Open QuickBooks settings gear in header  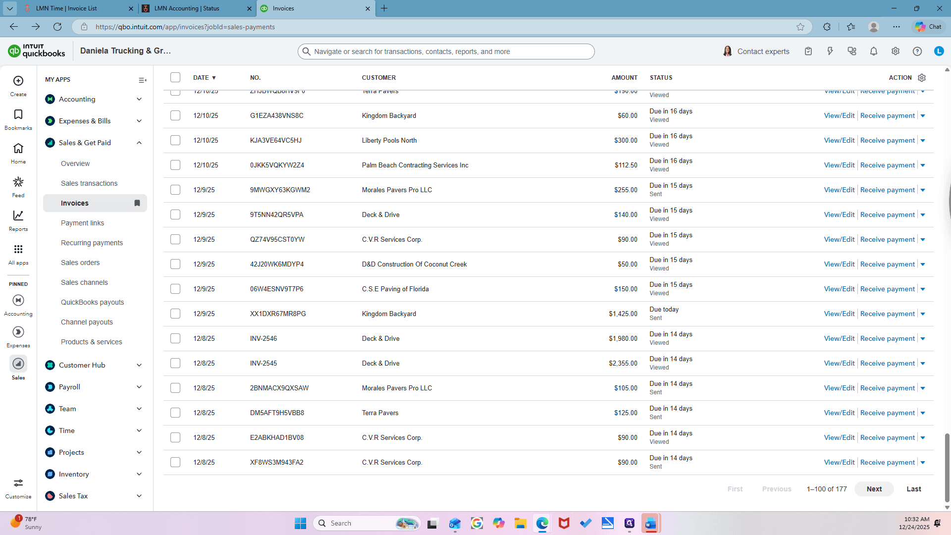(896, 51)
